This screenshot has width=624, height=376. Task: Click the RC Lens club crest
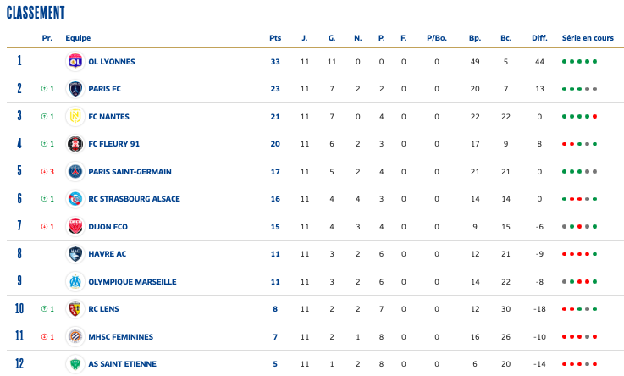pos(75,309)
